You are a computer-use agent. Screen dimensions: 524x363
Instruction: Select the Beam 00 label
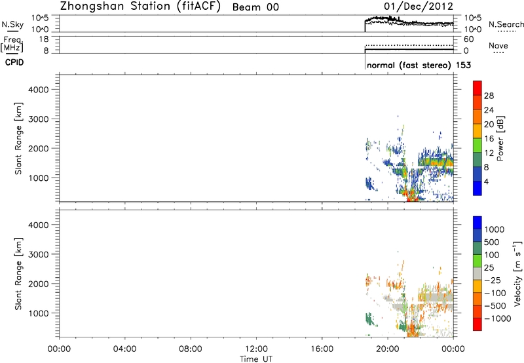click(255, 7)
